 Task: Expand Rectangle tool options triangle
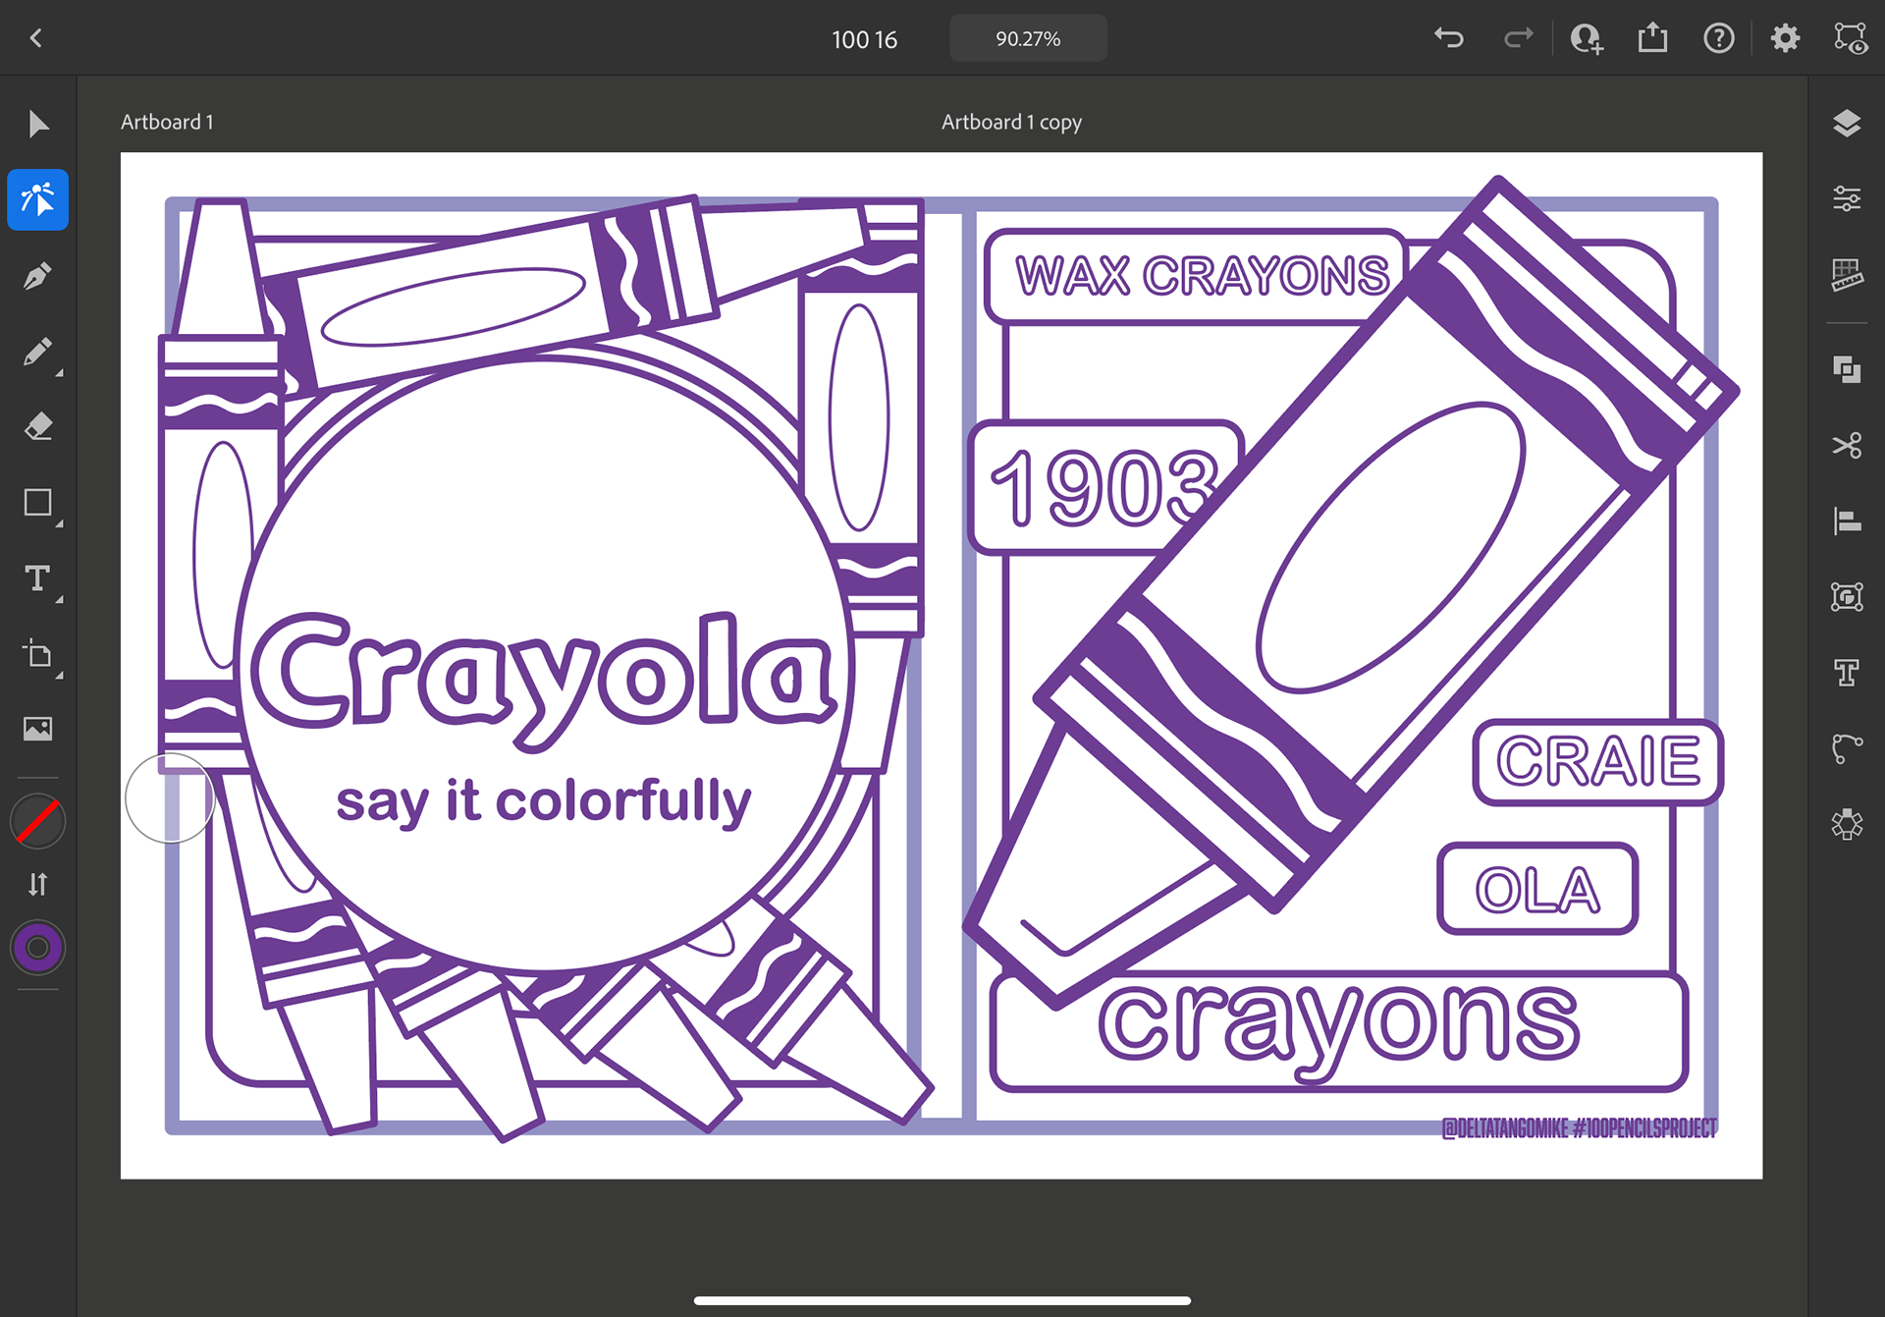pos(60,524)
